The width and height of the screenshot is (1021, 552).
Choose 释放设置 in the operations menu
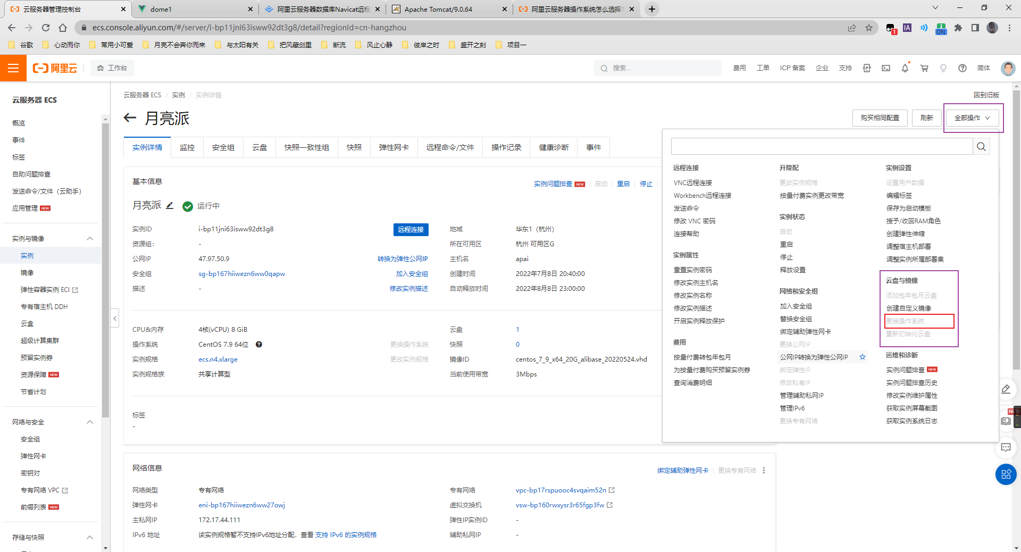[793, 270]
